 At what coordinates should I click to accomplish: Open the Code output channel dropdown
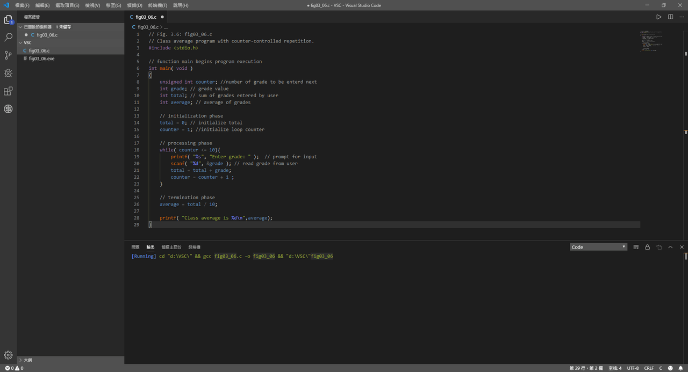[598, 247]
